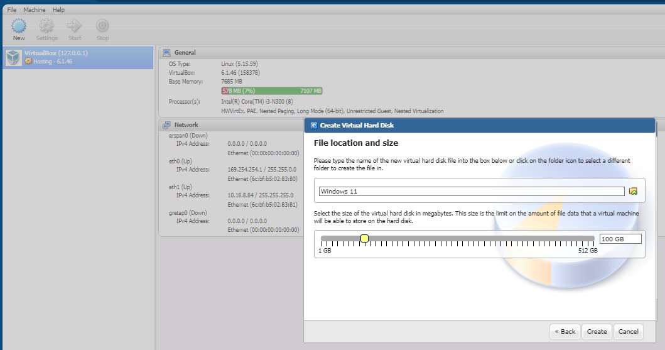Click the 'eth0 (Up)' adapter name
Screen dimensions: 665x350
click(x=180, y=161)
